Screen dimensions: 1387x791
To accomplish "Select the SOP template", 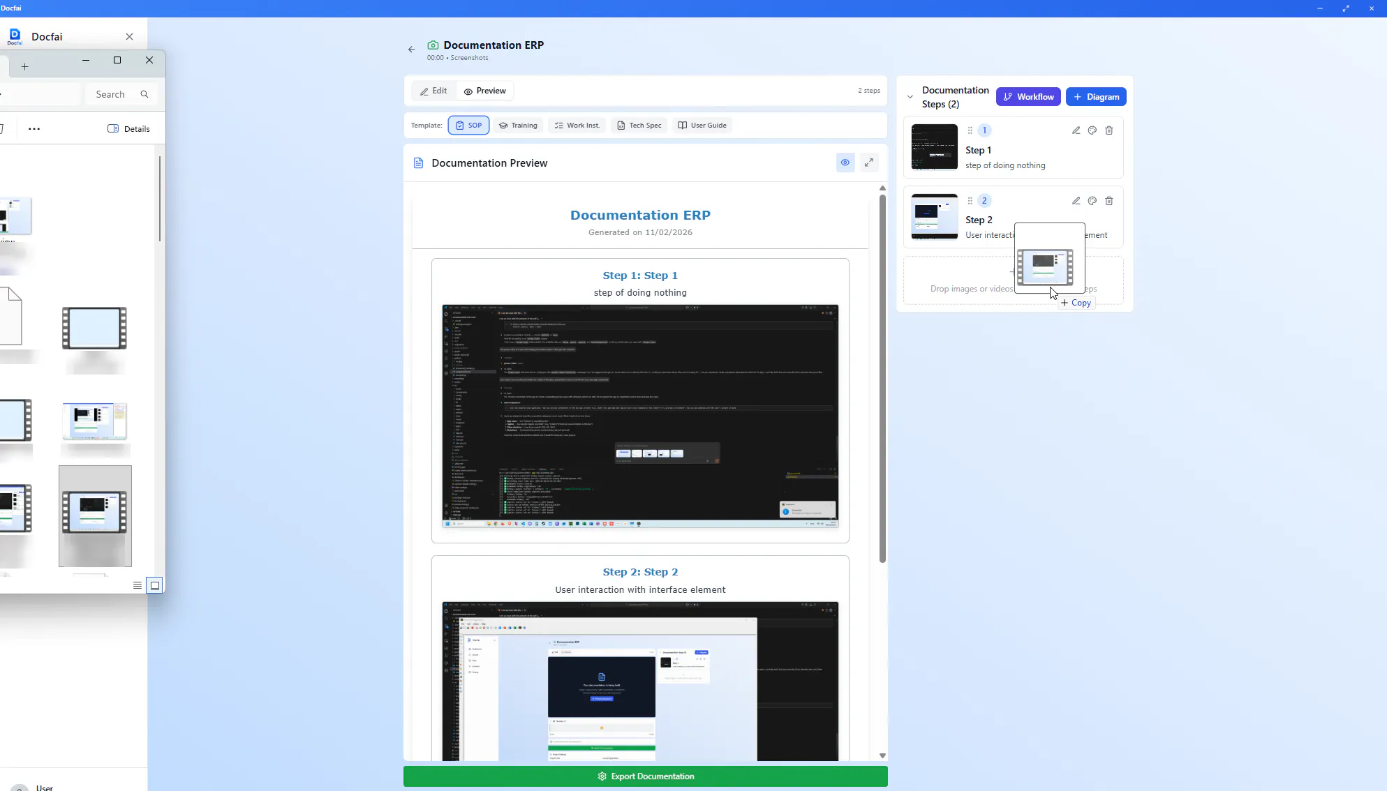I will pyautogui.click(x=468, y=126).
